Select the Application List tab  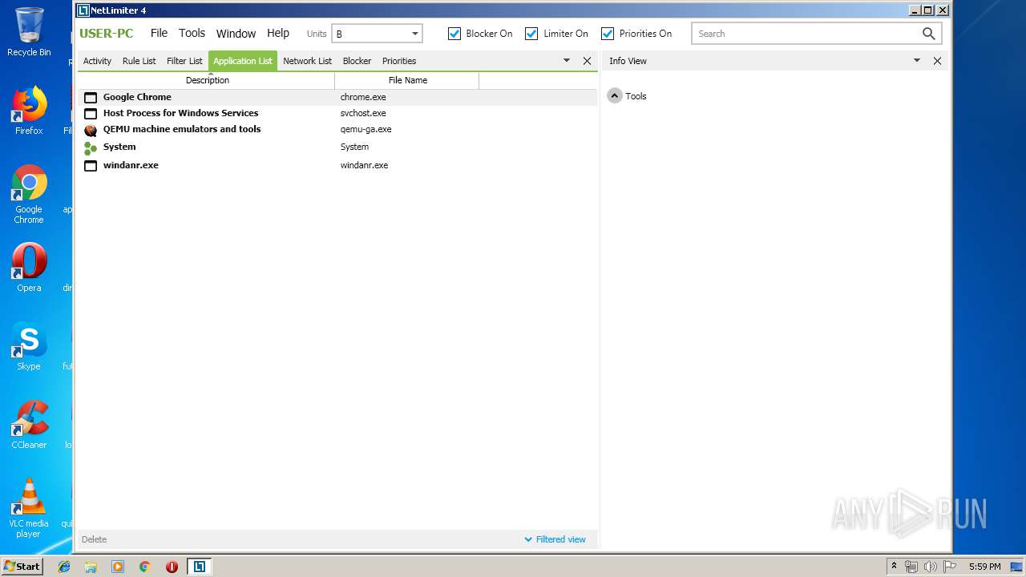click(x=243, y=61)
